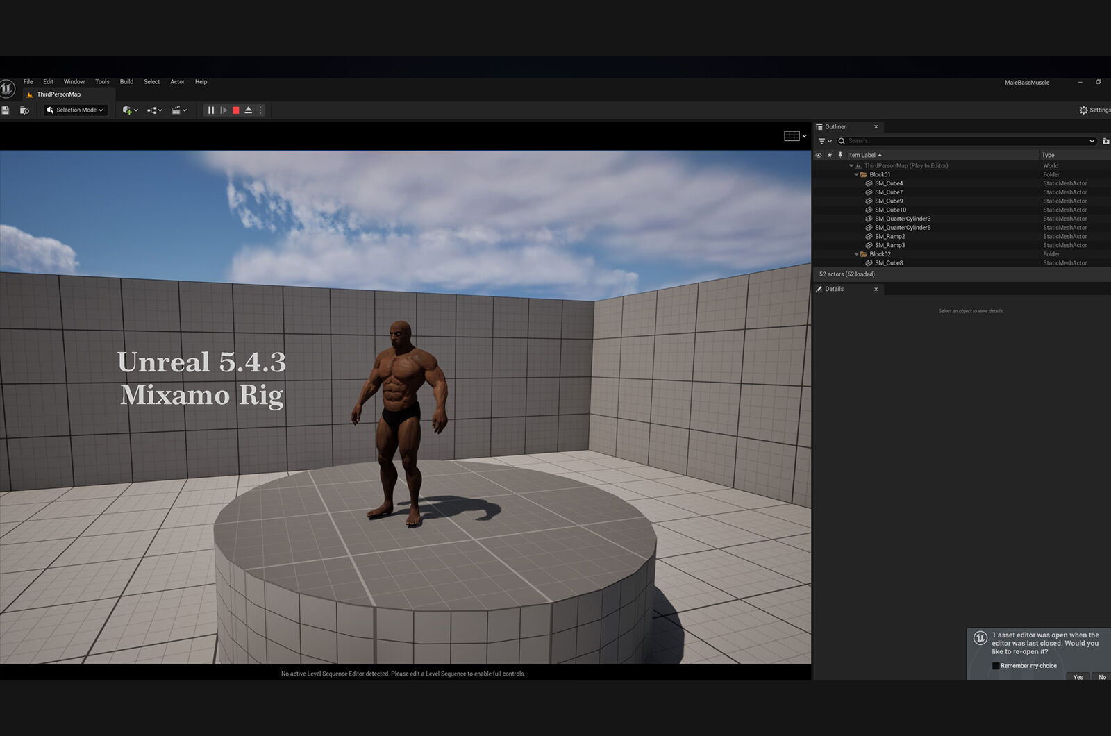Open the Tools menu
The width and height of the screenshot is (1111, 736).
tap(102, 82)
